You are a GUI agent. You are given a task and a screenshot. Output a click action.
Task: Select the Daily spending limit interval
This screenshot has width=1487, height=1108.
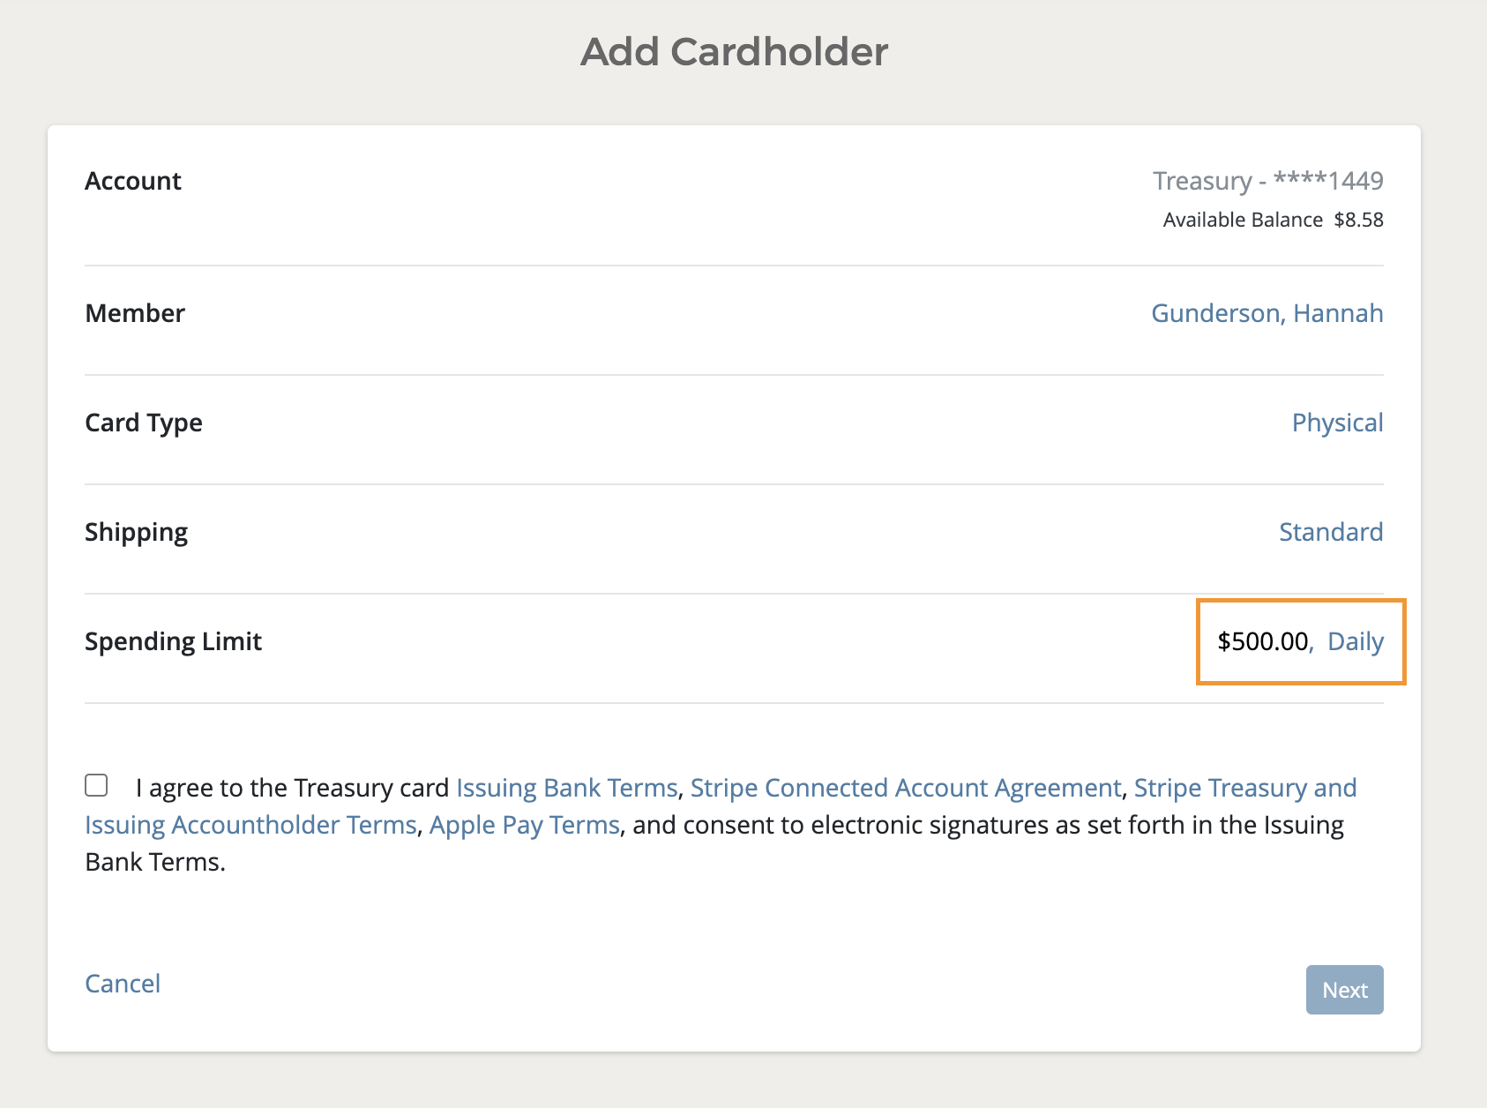pyautogui.click(x=1356, y=641)
